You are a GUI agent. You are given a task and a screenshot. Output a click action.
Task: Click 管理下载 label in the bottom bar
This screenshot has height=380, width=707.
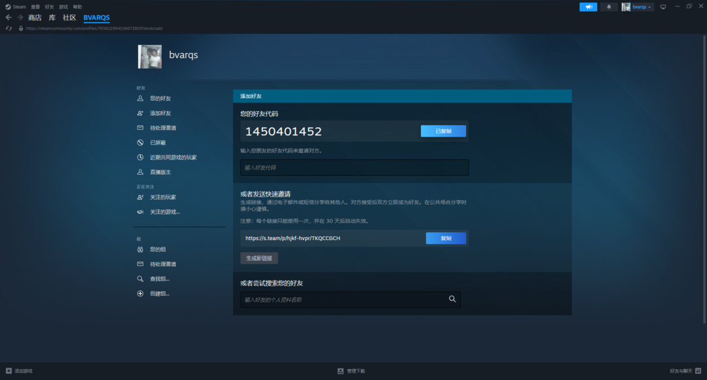click(355, 371)
